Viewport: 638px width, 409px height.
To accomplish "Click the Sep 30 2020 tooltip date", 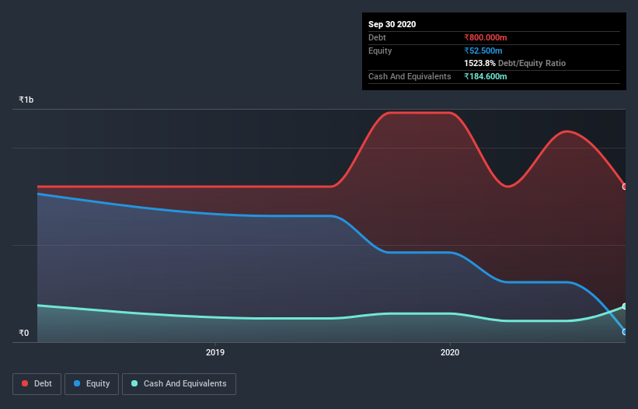I will tap(392, 24).
